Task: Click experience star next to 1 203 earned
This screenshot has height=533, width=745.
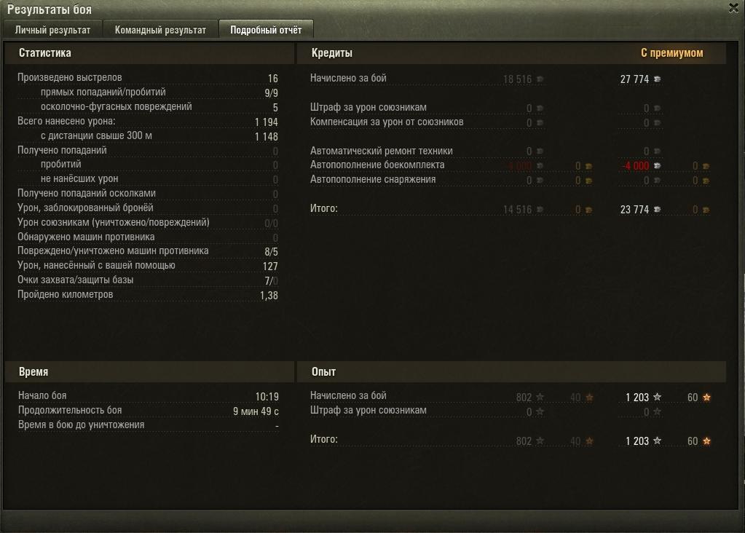Action: [657, 397]
